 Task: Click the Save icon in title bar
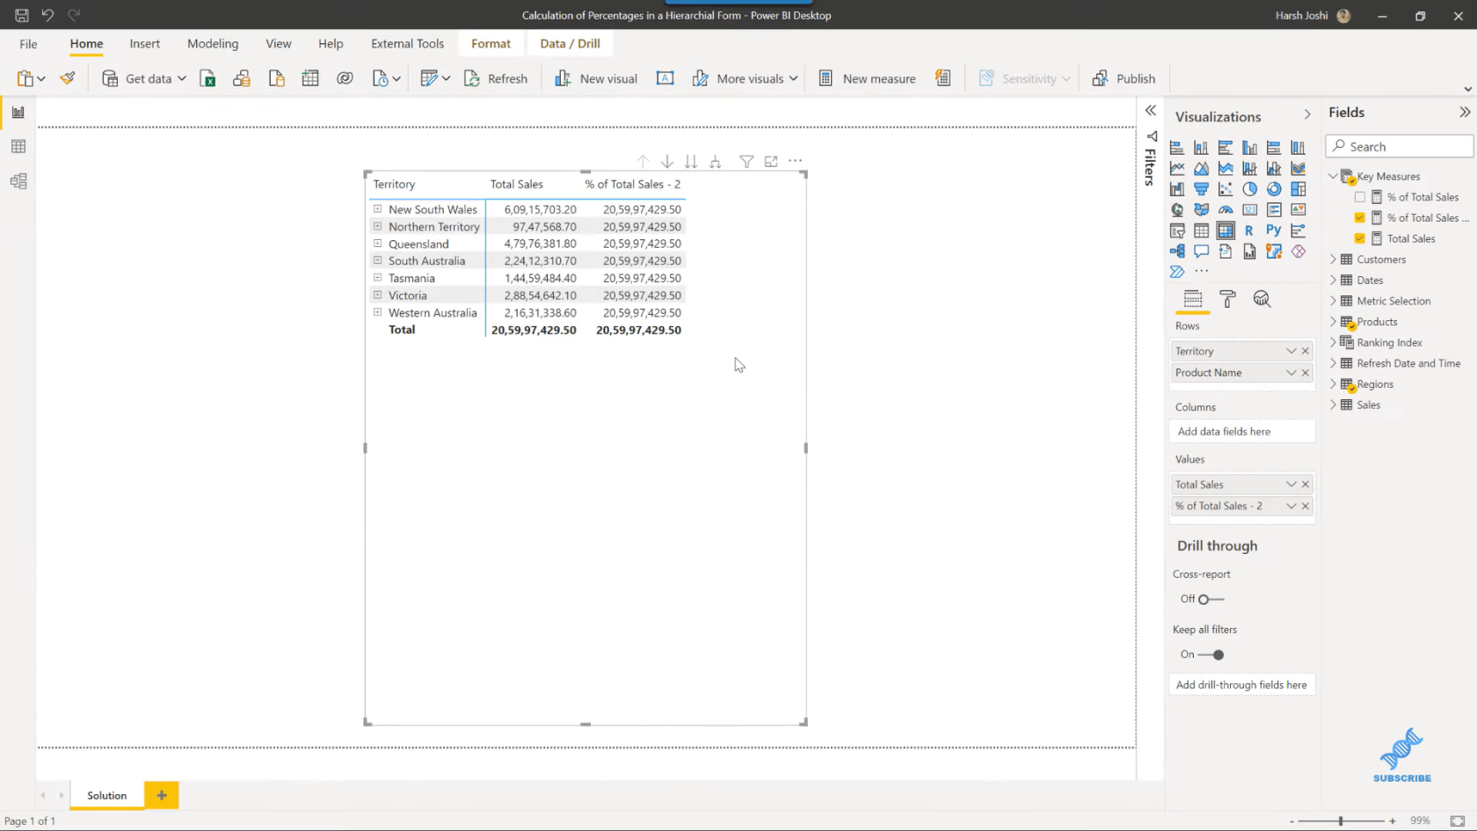point(22,15)
